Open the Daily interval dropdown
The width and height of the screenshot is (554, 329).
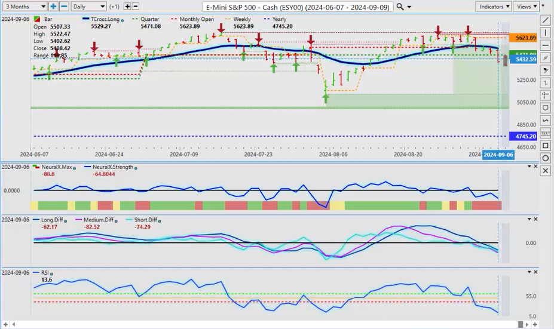click(x=88, y=7)
